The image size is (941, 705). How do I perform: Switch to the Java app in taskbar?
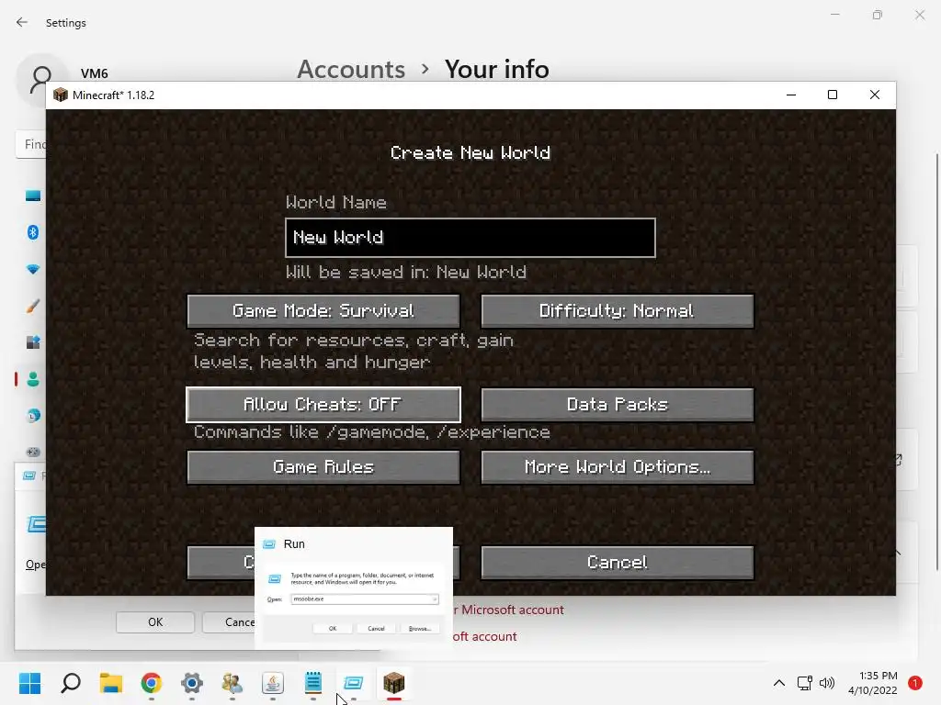point(272,683)
